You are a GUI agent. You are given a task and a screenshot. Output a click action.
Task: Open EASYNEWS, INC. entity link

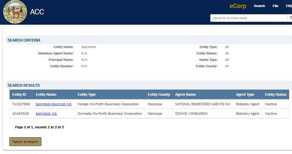pos(46,114)
